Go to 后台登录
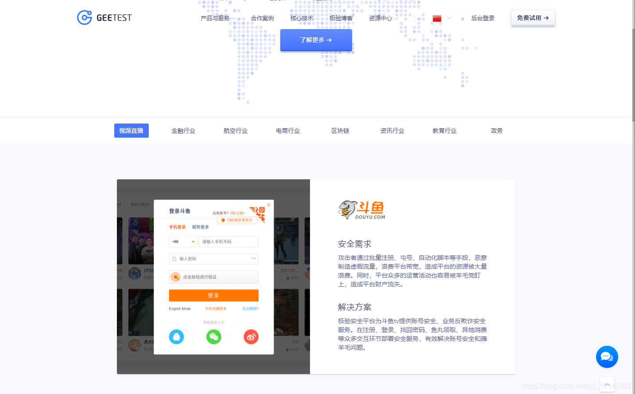The width and height of the screenshot is (635, 394). point(483,18)
